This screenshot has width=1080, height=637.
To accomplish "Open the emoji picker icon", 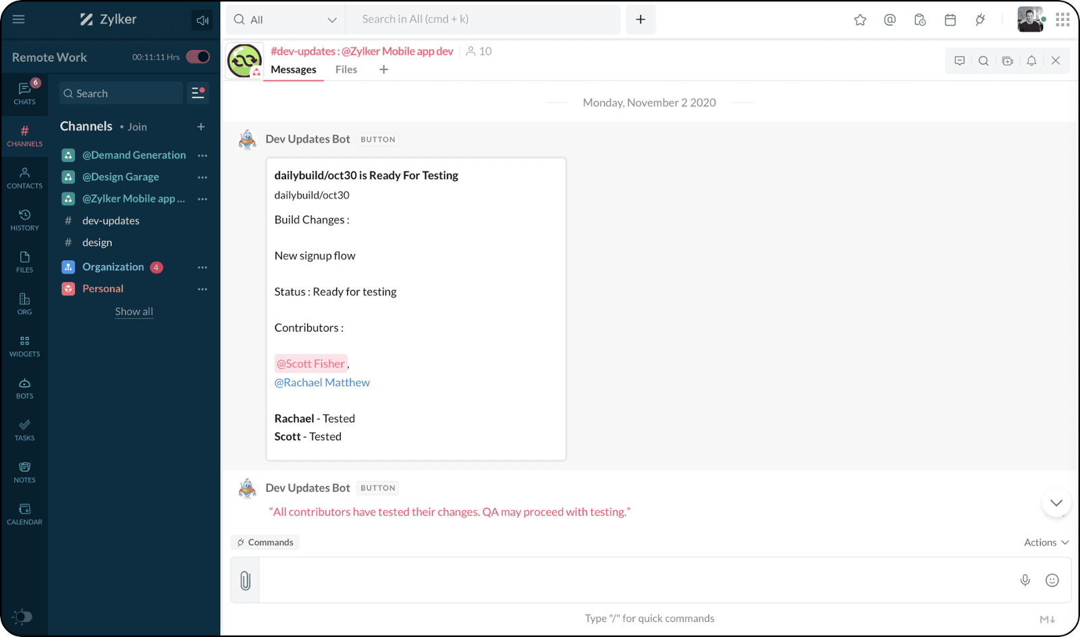I will tap(1052, 580).
